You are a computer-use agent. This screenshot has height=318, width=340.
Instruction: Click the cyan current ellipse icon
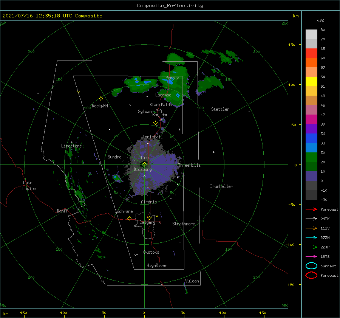[311, 266]
